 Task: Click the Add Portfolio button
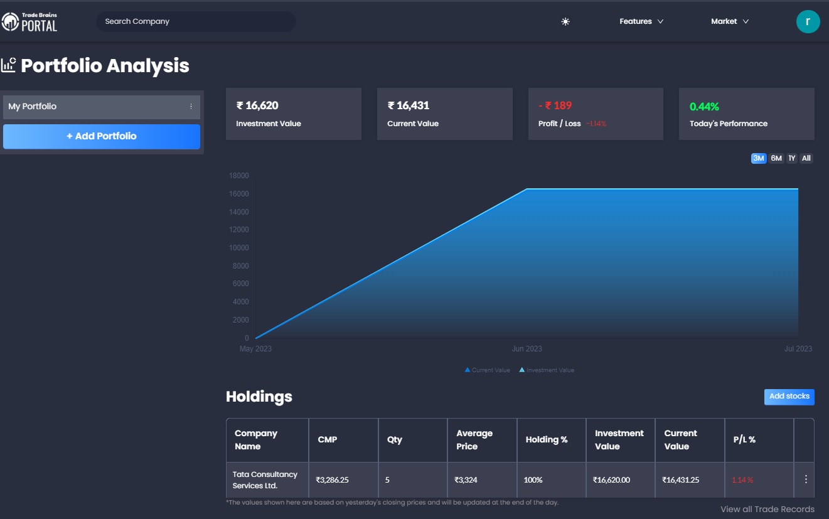(x=102, y=136)
